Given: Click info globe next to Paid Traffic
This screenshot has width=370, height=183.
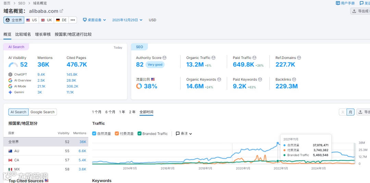Looking at the screenshot, I should tap(255, 58).
